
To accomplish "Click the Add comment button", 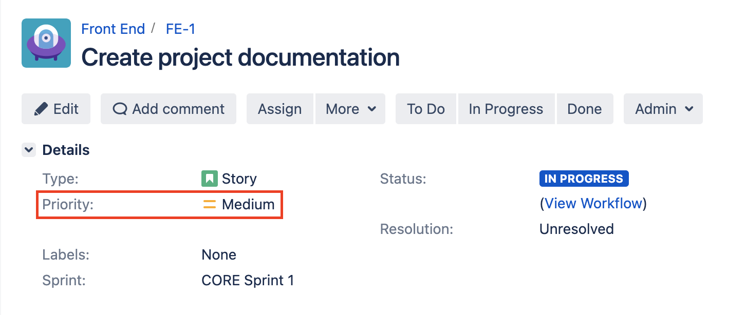I will pos(169,109).
